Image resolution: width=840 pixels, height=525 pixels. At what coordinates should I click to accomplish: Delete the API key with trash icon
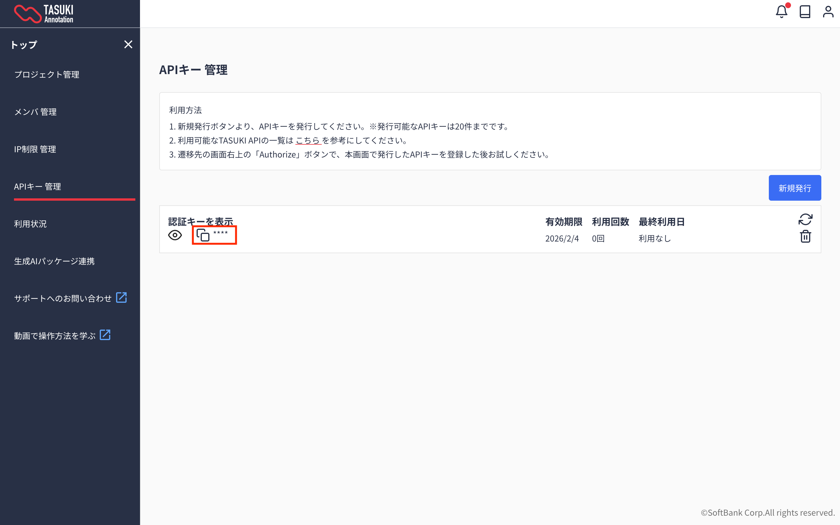point(805,237)
